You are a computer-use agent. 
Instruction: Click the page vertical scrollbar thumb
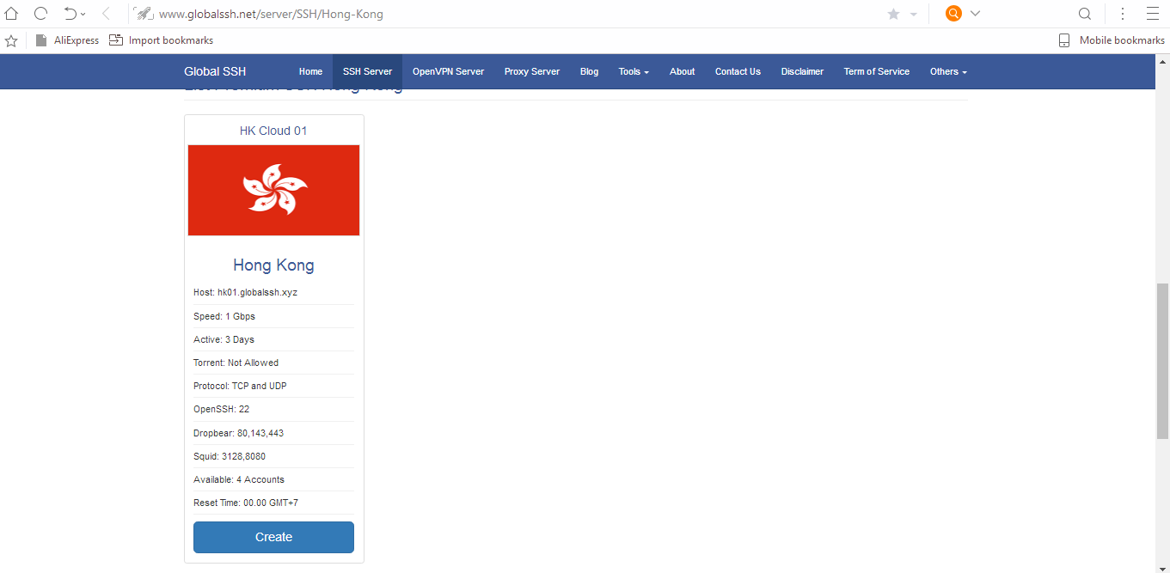point(1162,361)
